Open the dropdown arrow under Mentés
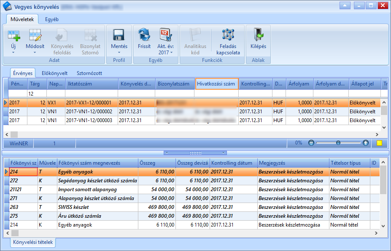Image resolution: width=391 pixels, height=251 pixels. [119, 53]
